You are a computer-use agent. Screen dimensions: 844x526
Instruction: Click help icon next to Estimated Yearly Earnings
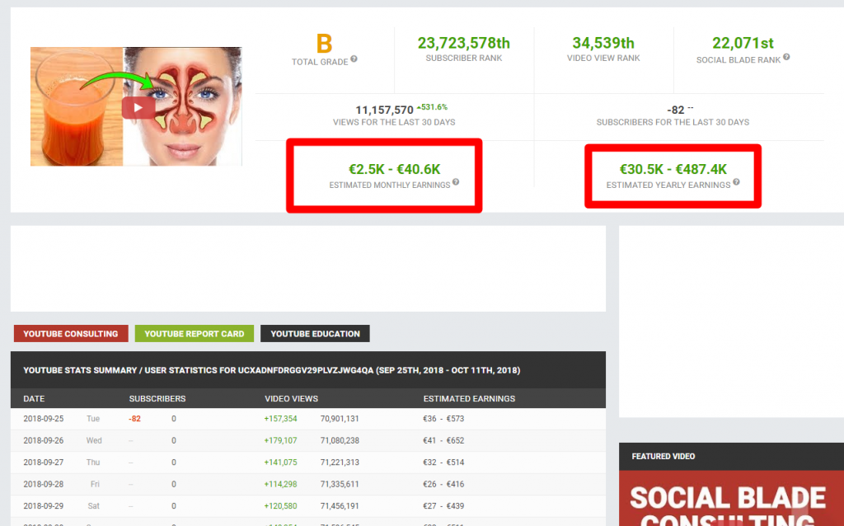pos(736,182)
